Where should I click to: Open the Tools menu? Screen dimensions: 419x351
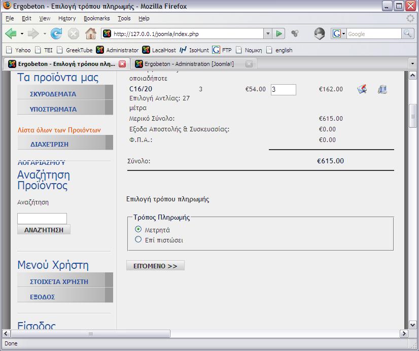coord(124,18)
